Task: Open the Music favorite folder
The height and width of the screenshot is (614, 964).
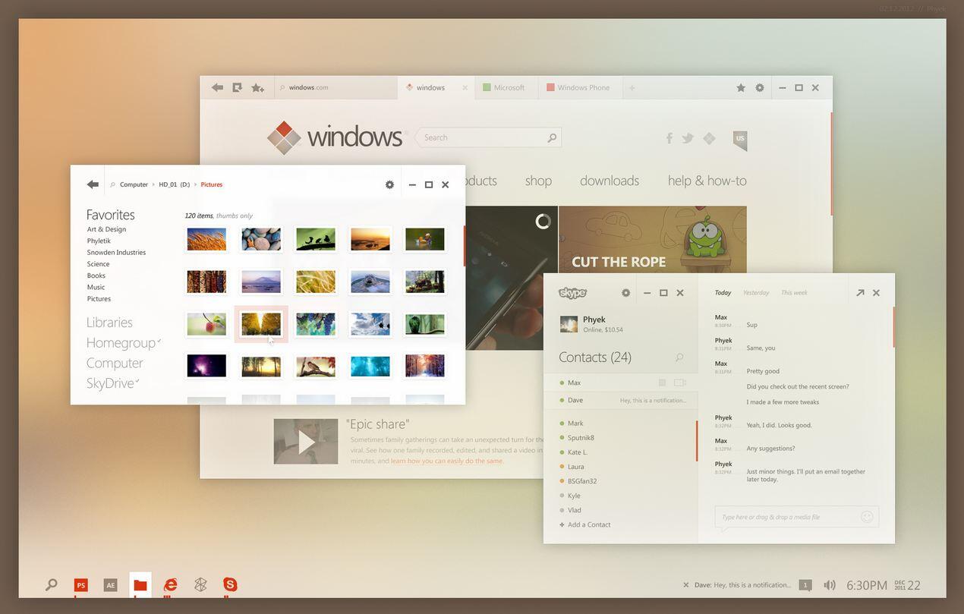Action: 96,287
